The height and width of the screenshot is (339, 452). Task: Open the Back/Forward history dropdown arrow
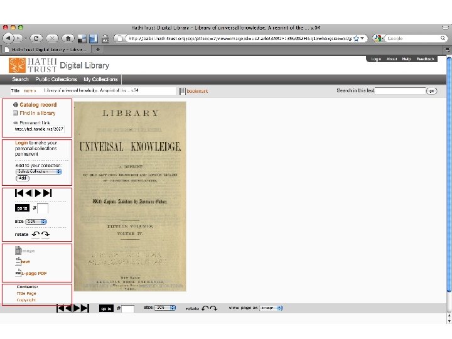point(25,38)
